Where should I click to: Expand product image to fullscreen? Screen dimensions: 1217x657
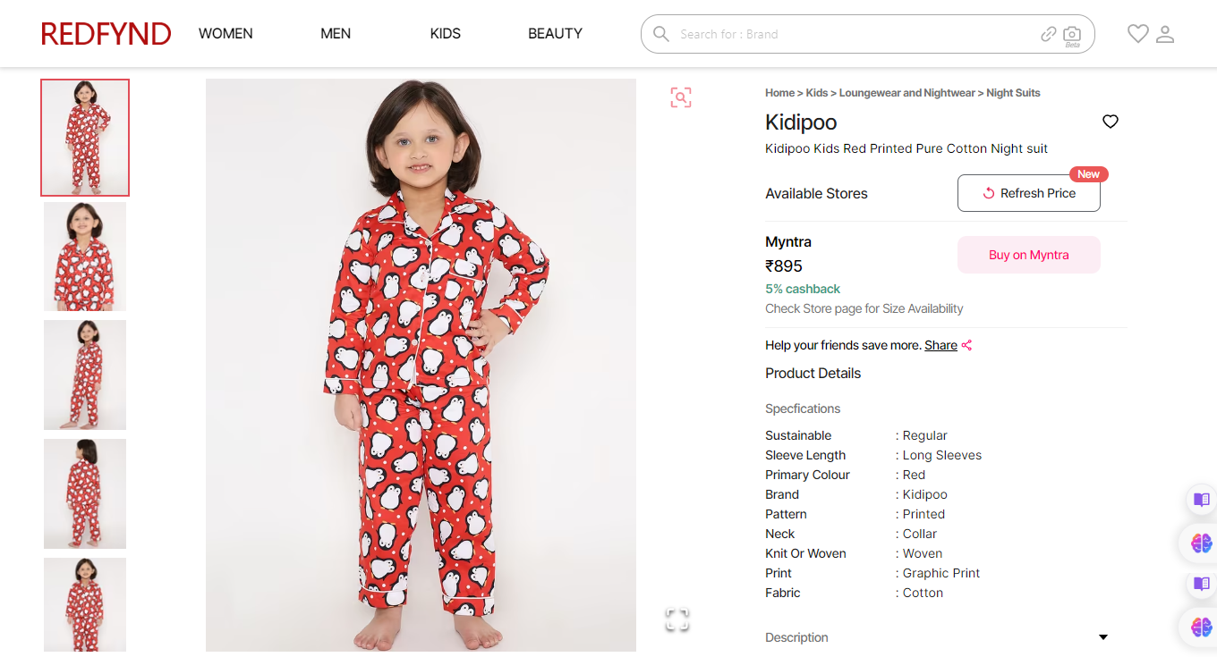point(677,619)
